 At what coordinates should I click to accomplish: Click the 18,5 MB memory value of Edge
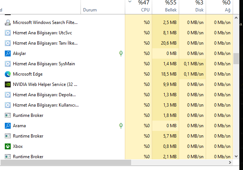(169, 74)
